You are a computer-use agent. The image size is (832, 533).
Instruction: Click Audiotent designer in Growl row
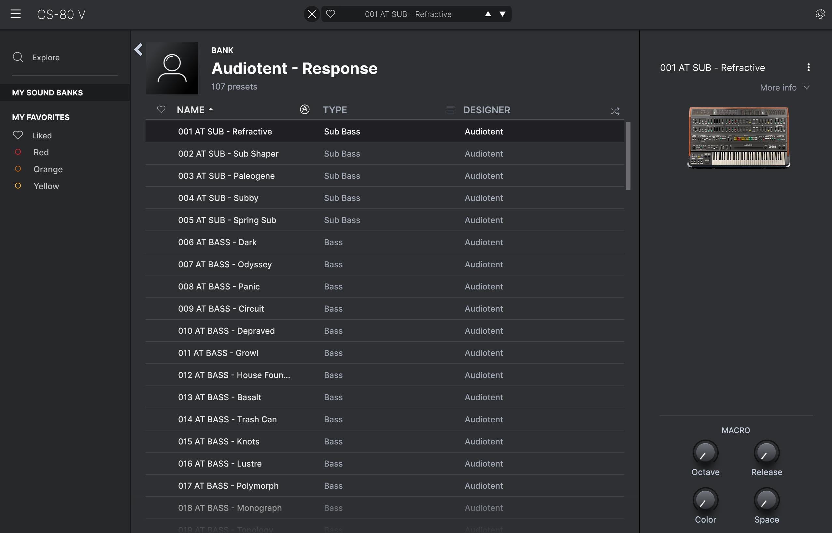coord(484,353)
